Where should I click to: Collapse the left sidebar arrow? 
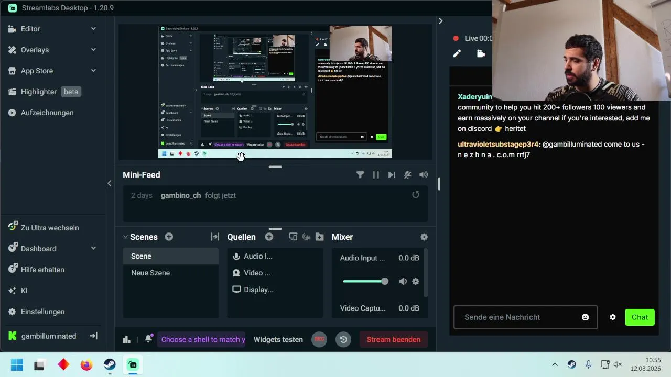pos(109,183)
